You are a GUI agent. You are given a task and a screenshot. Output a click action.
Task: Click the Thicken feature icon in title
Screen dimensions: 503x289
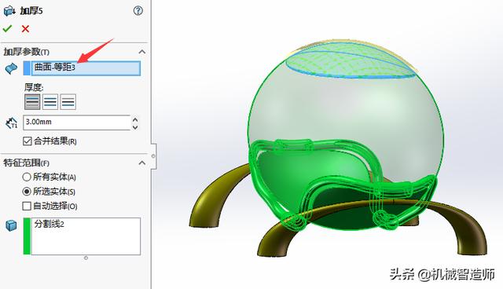pyautogui.click(x=9, y=11)
